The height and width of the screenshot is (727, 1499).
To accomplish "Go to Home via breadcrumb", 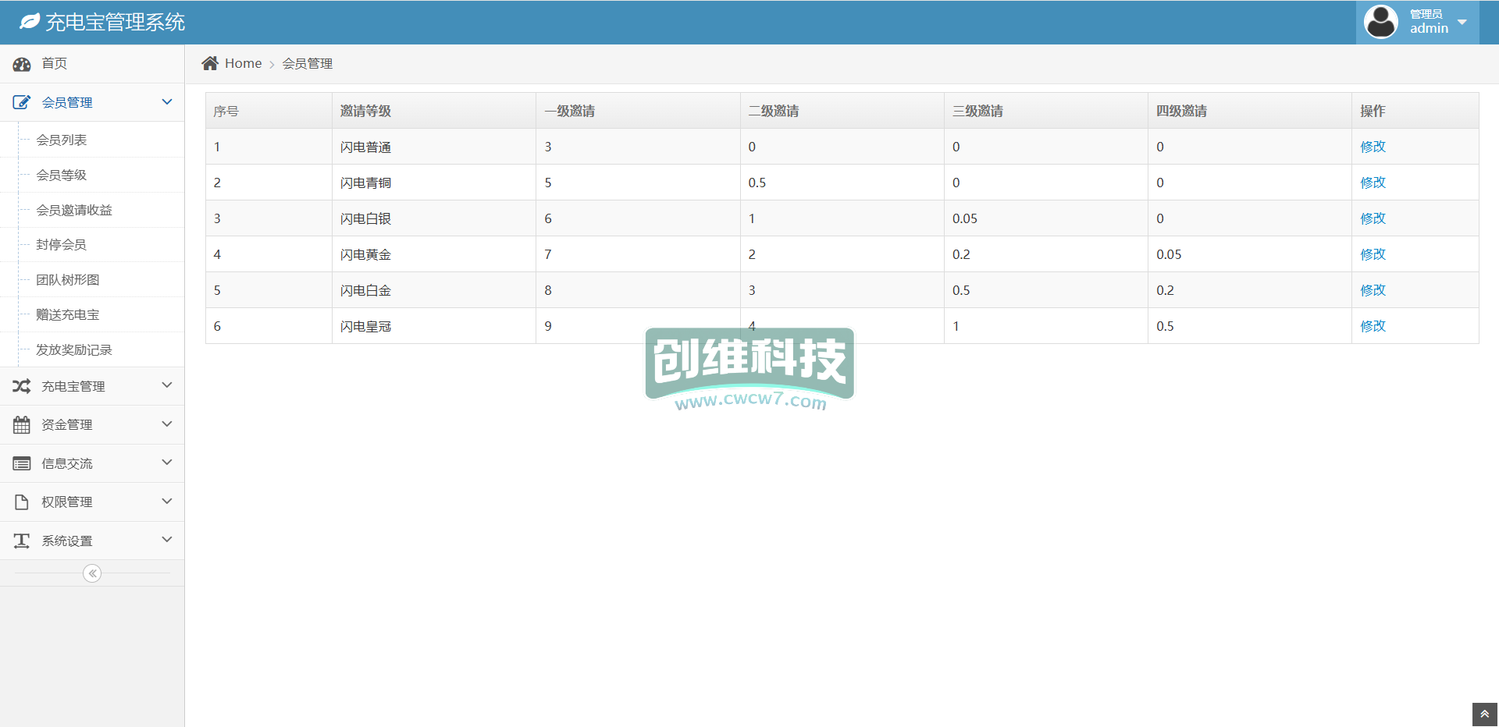I will (243, 63).
